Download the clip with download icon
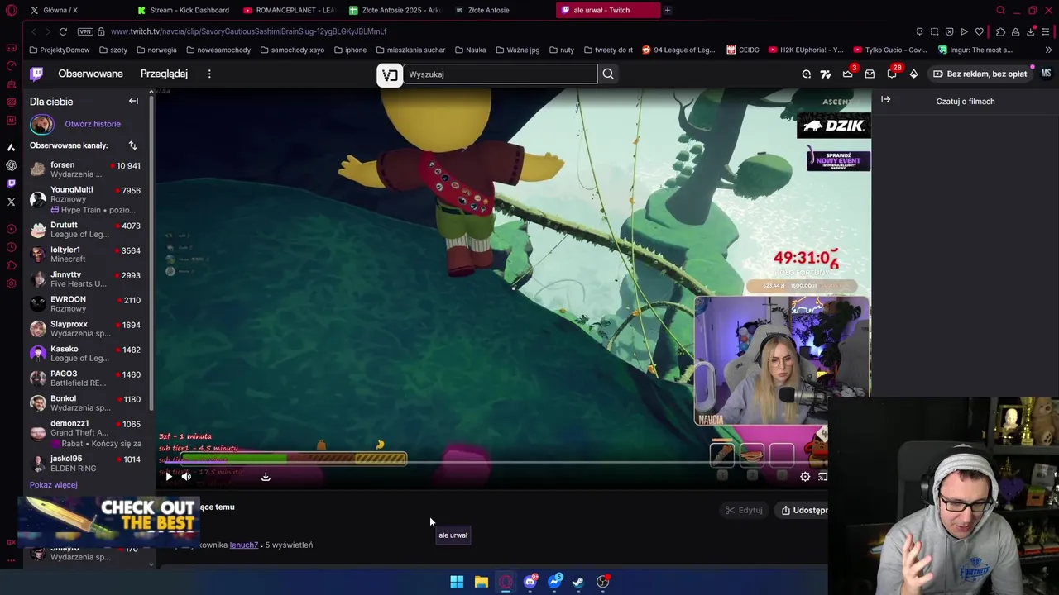1059x595 pixels. 266,476
